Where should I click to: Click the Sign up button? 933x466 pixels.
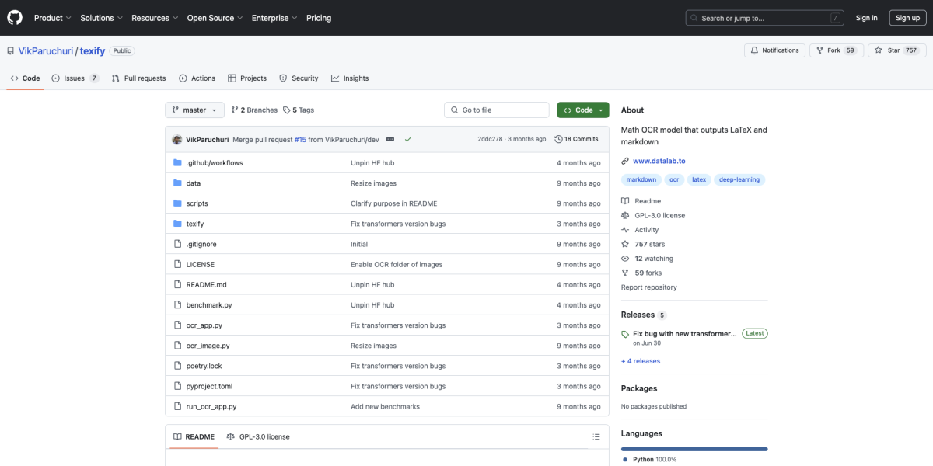pos(907,18)
